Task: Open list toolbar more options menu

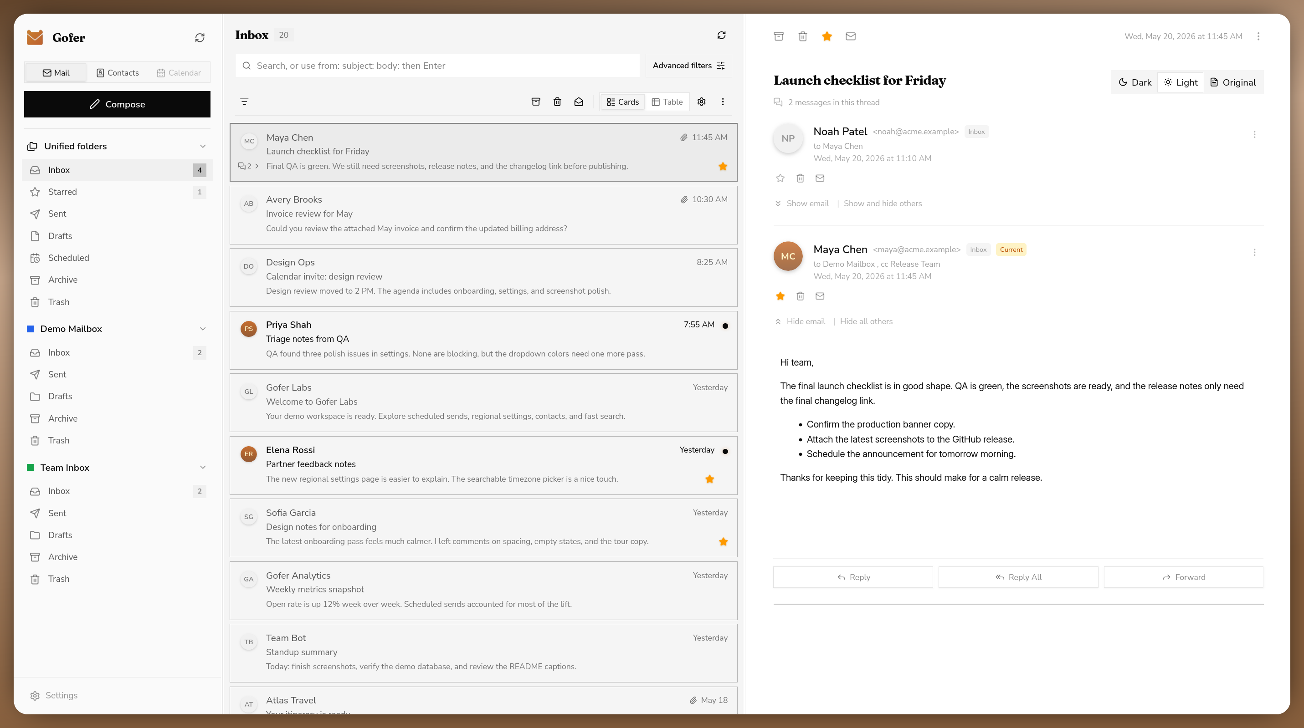Action: pos(723,102)
